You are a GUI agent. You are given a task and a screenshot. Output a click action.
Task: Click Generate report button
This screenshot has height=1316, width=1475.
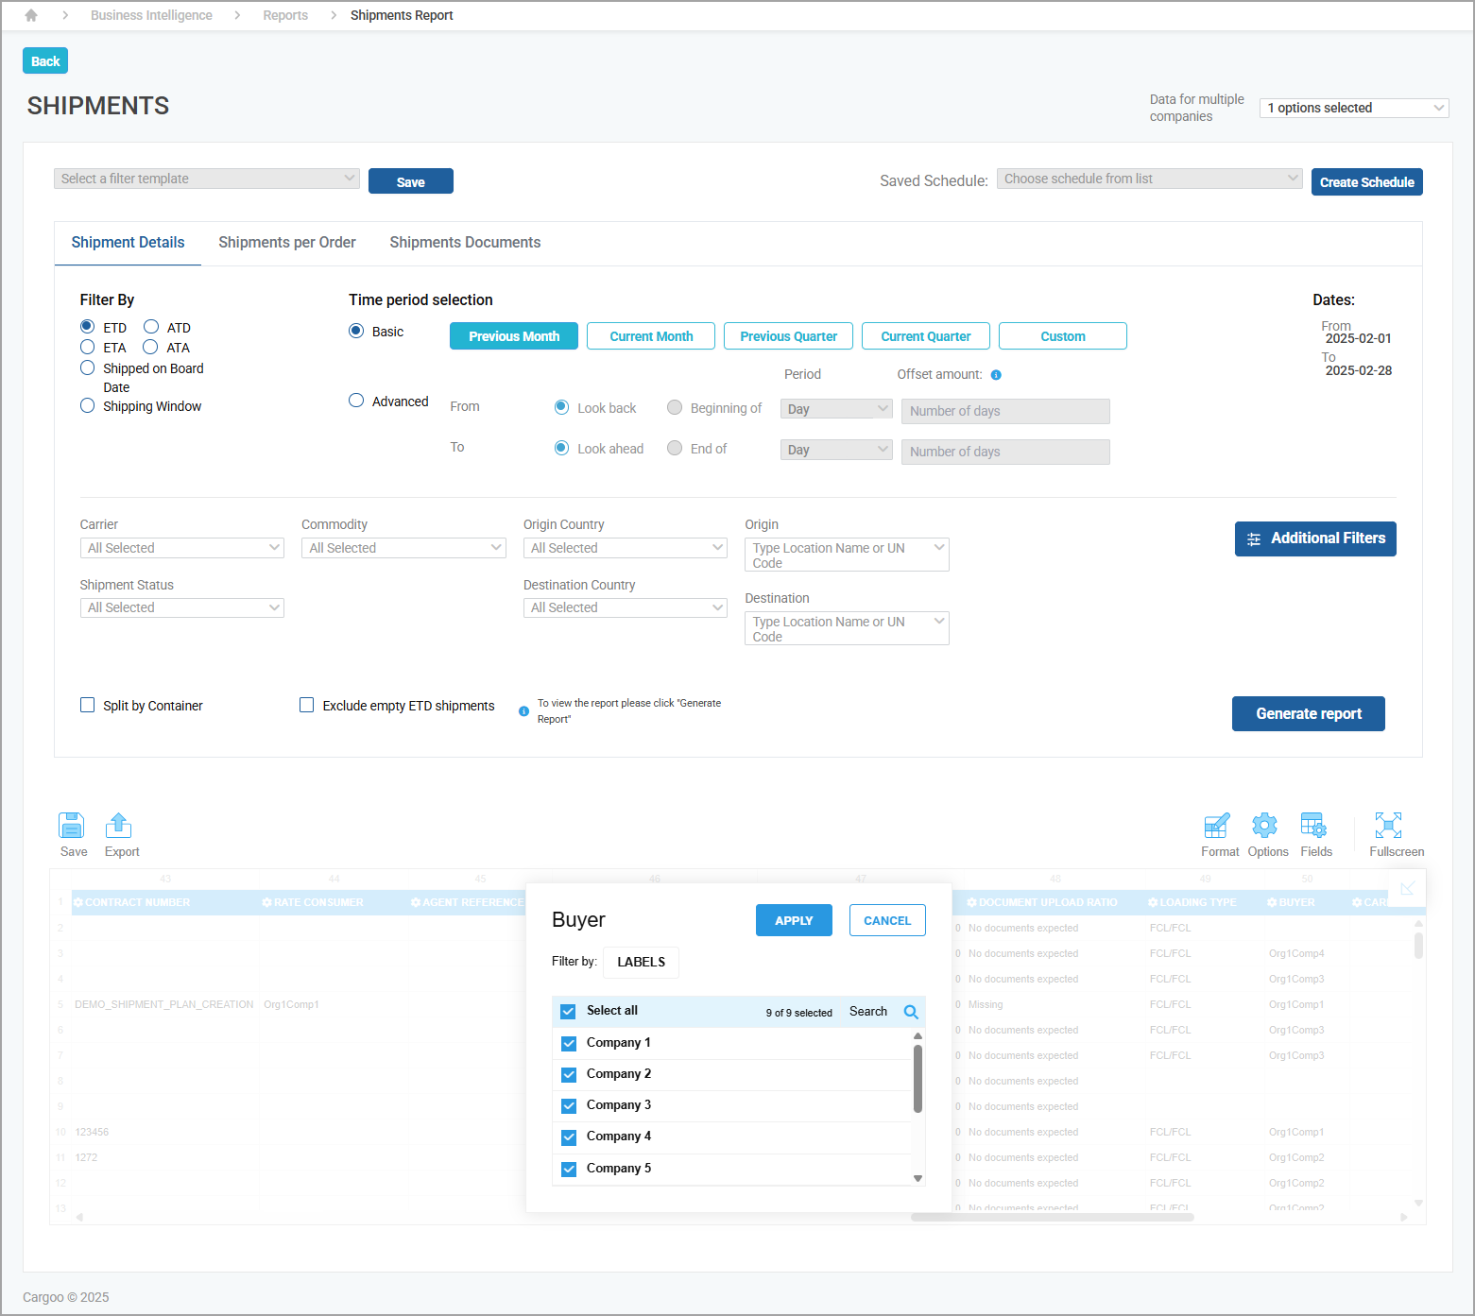[x=1309, y=714]
